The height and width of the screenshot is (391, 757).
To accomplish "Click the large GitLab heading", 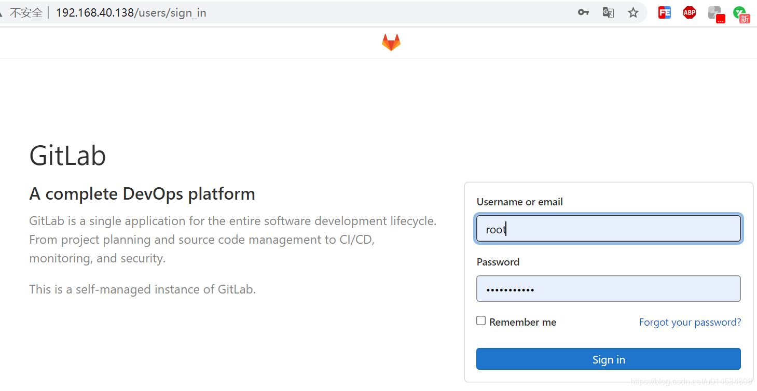I will [x=67, y=155].
